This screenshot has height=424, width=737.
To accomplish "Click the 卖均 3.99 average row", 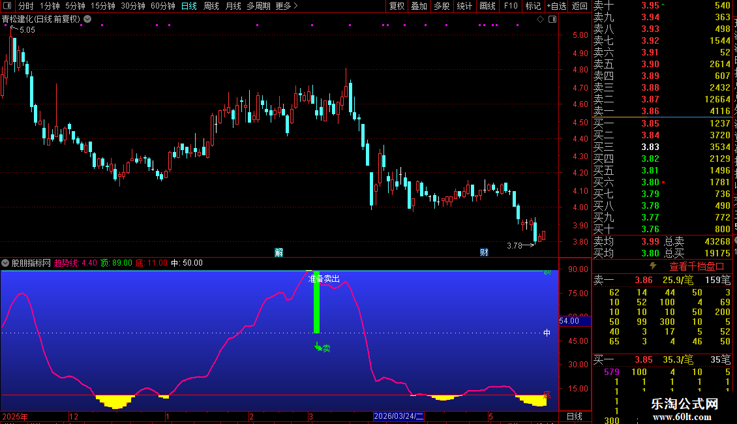I will (626, 241).
